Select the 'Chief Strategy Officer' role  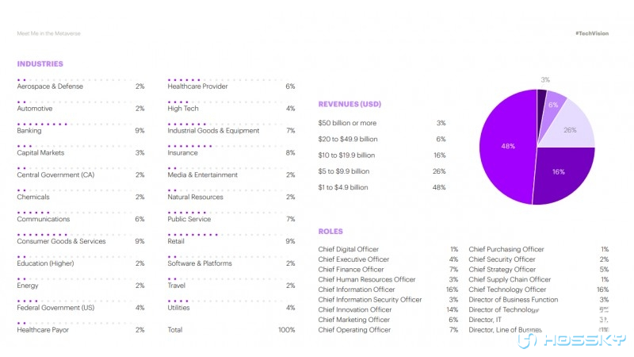[x=502, y=270]
